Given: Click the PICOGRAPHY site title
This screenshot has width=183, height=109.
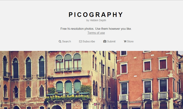Looking at the screenshot, I should point(96,15).
